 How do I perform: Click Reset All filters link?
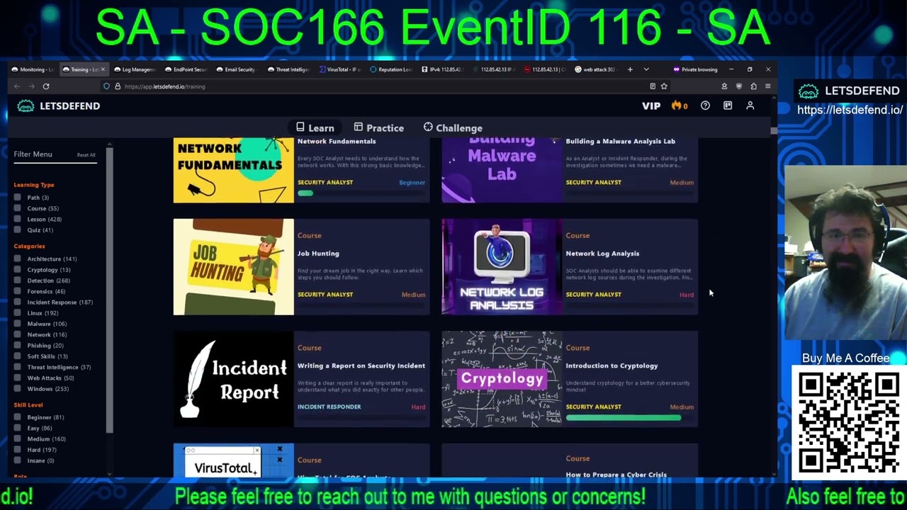click(x=86, y=155)
